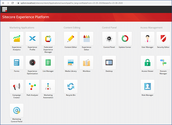Open Control Panel gear icon
This screenshot has width=172, height=125.
coord(109,39)
